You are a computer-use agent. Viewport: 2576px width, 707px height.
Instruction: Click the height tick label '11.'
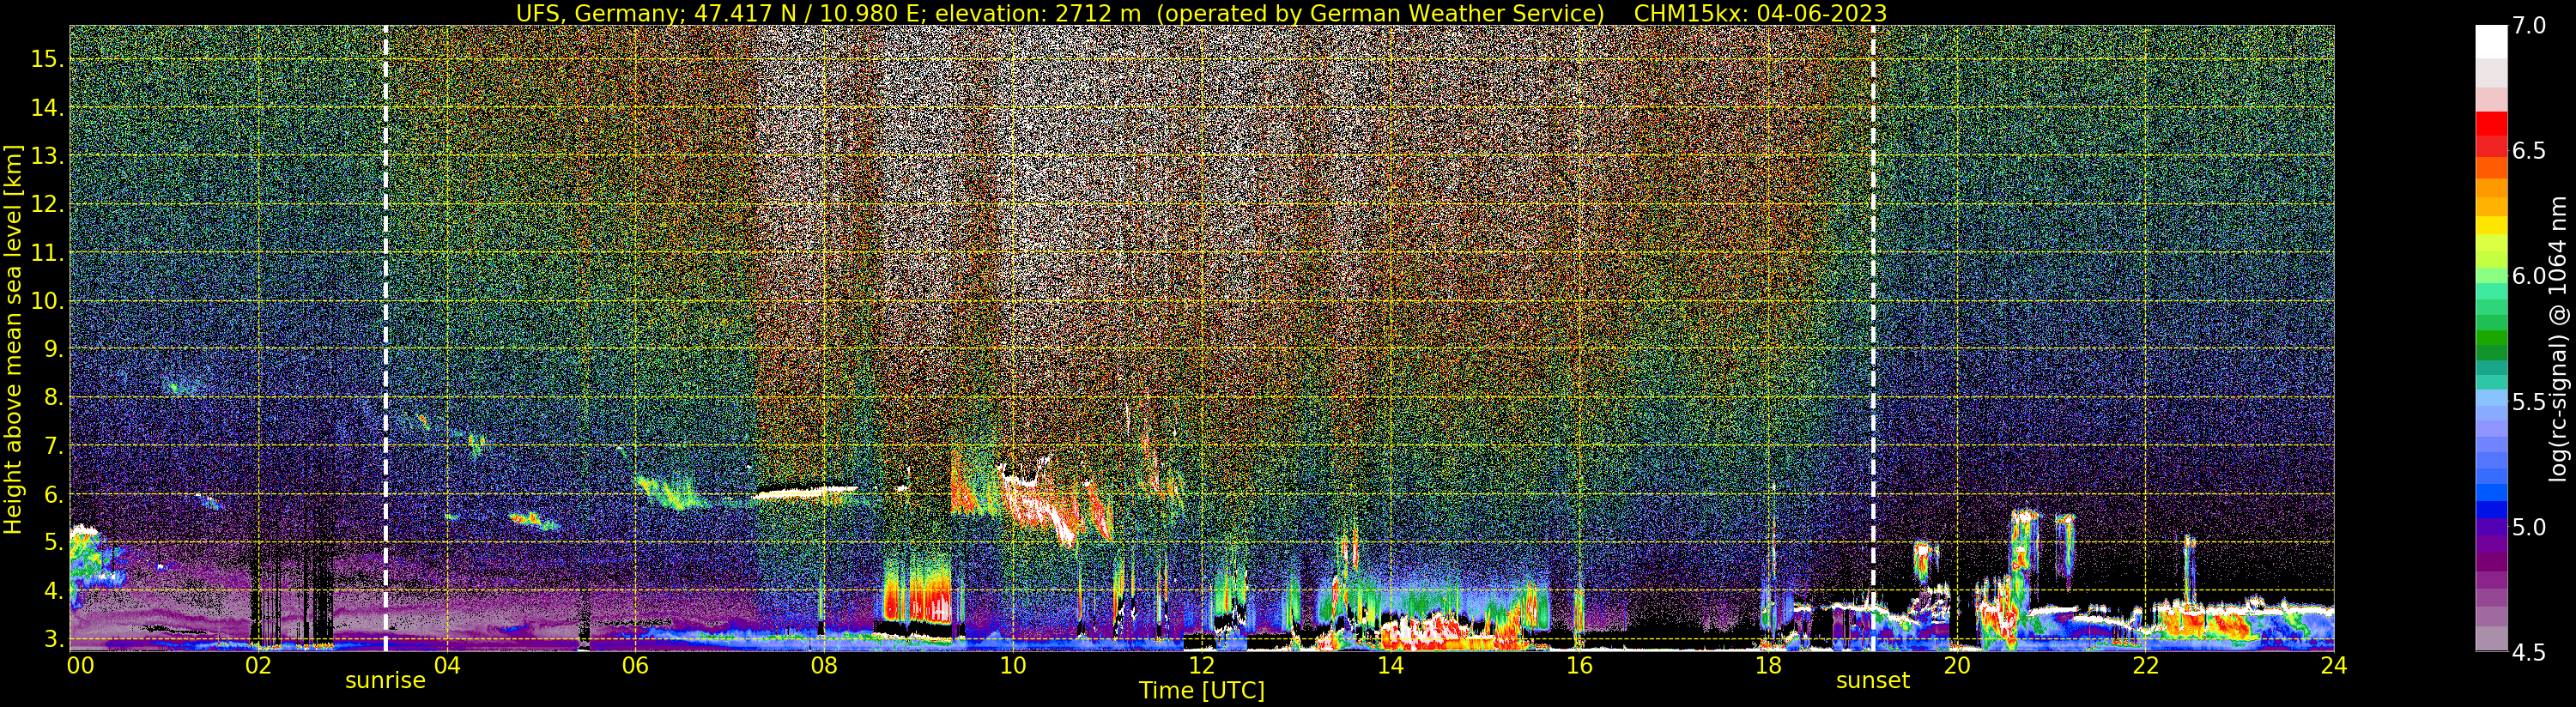coord(46,253)
